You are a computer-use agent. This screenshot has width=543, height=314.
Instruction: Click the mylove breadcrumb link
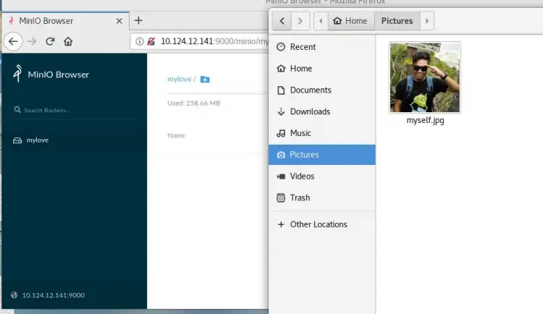(178, 79)
